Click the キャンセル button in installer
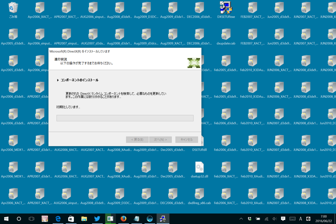This screenshot has width=336, height=224. pos(186,139)
